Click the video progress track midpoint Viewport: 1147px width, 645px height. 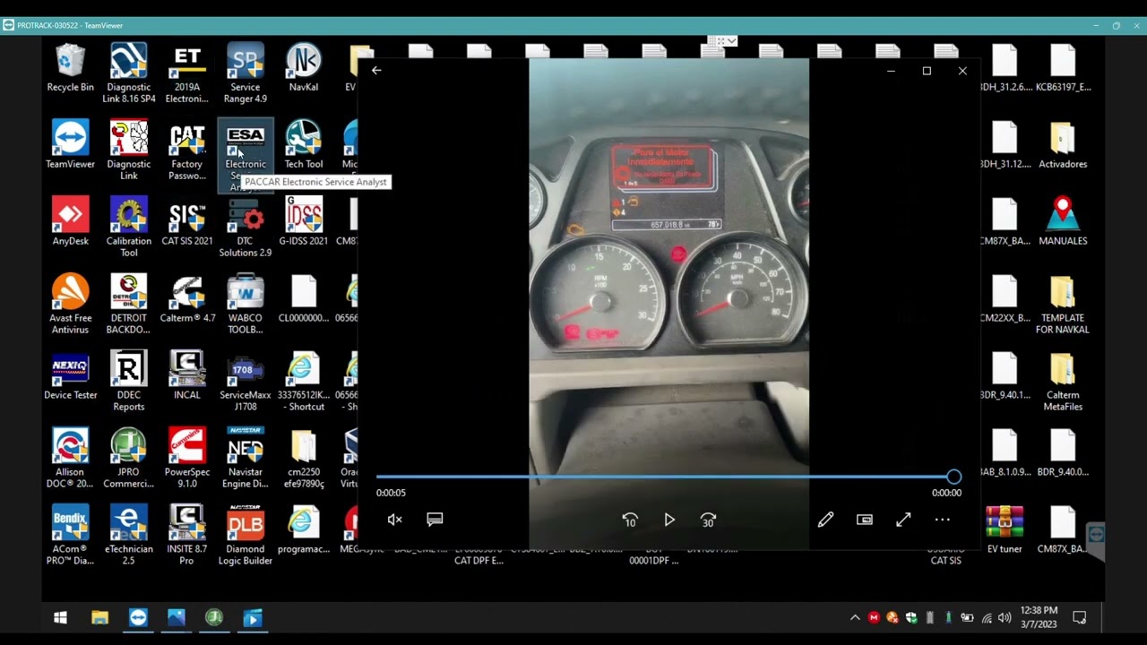tap(665, 477)
